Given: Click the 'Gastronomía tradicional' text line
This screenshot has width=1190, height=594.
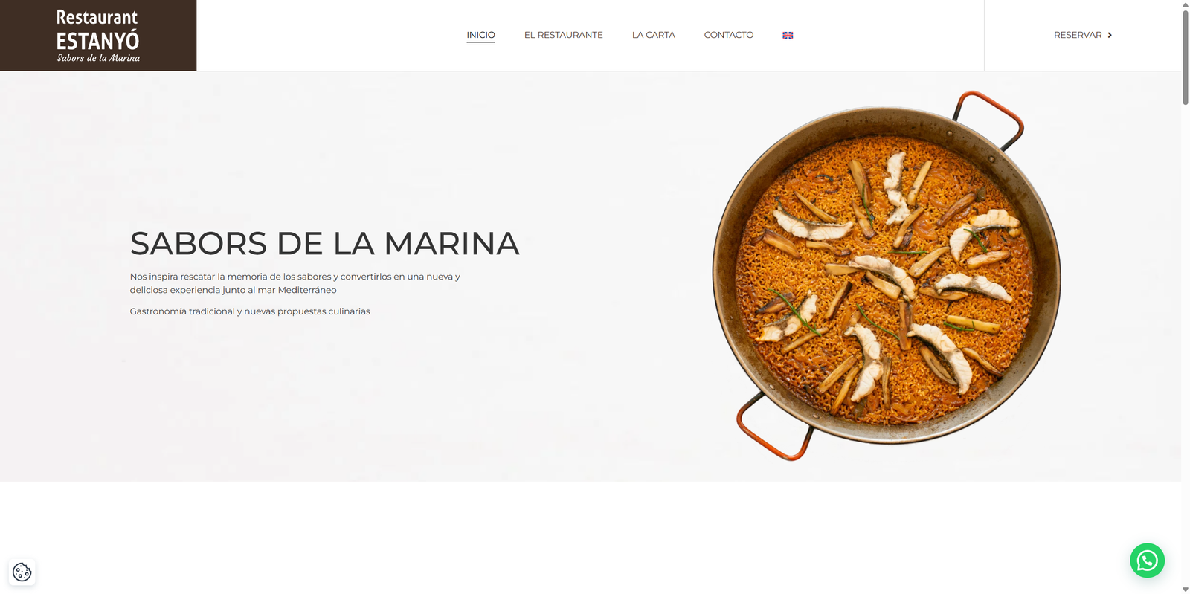Looking at the screenshot, I should pyautogui.click(x=250, y=311).
